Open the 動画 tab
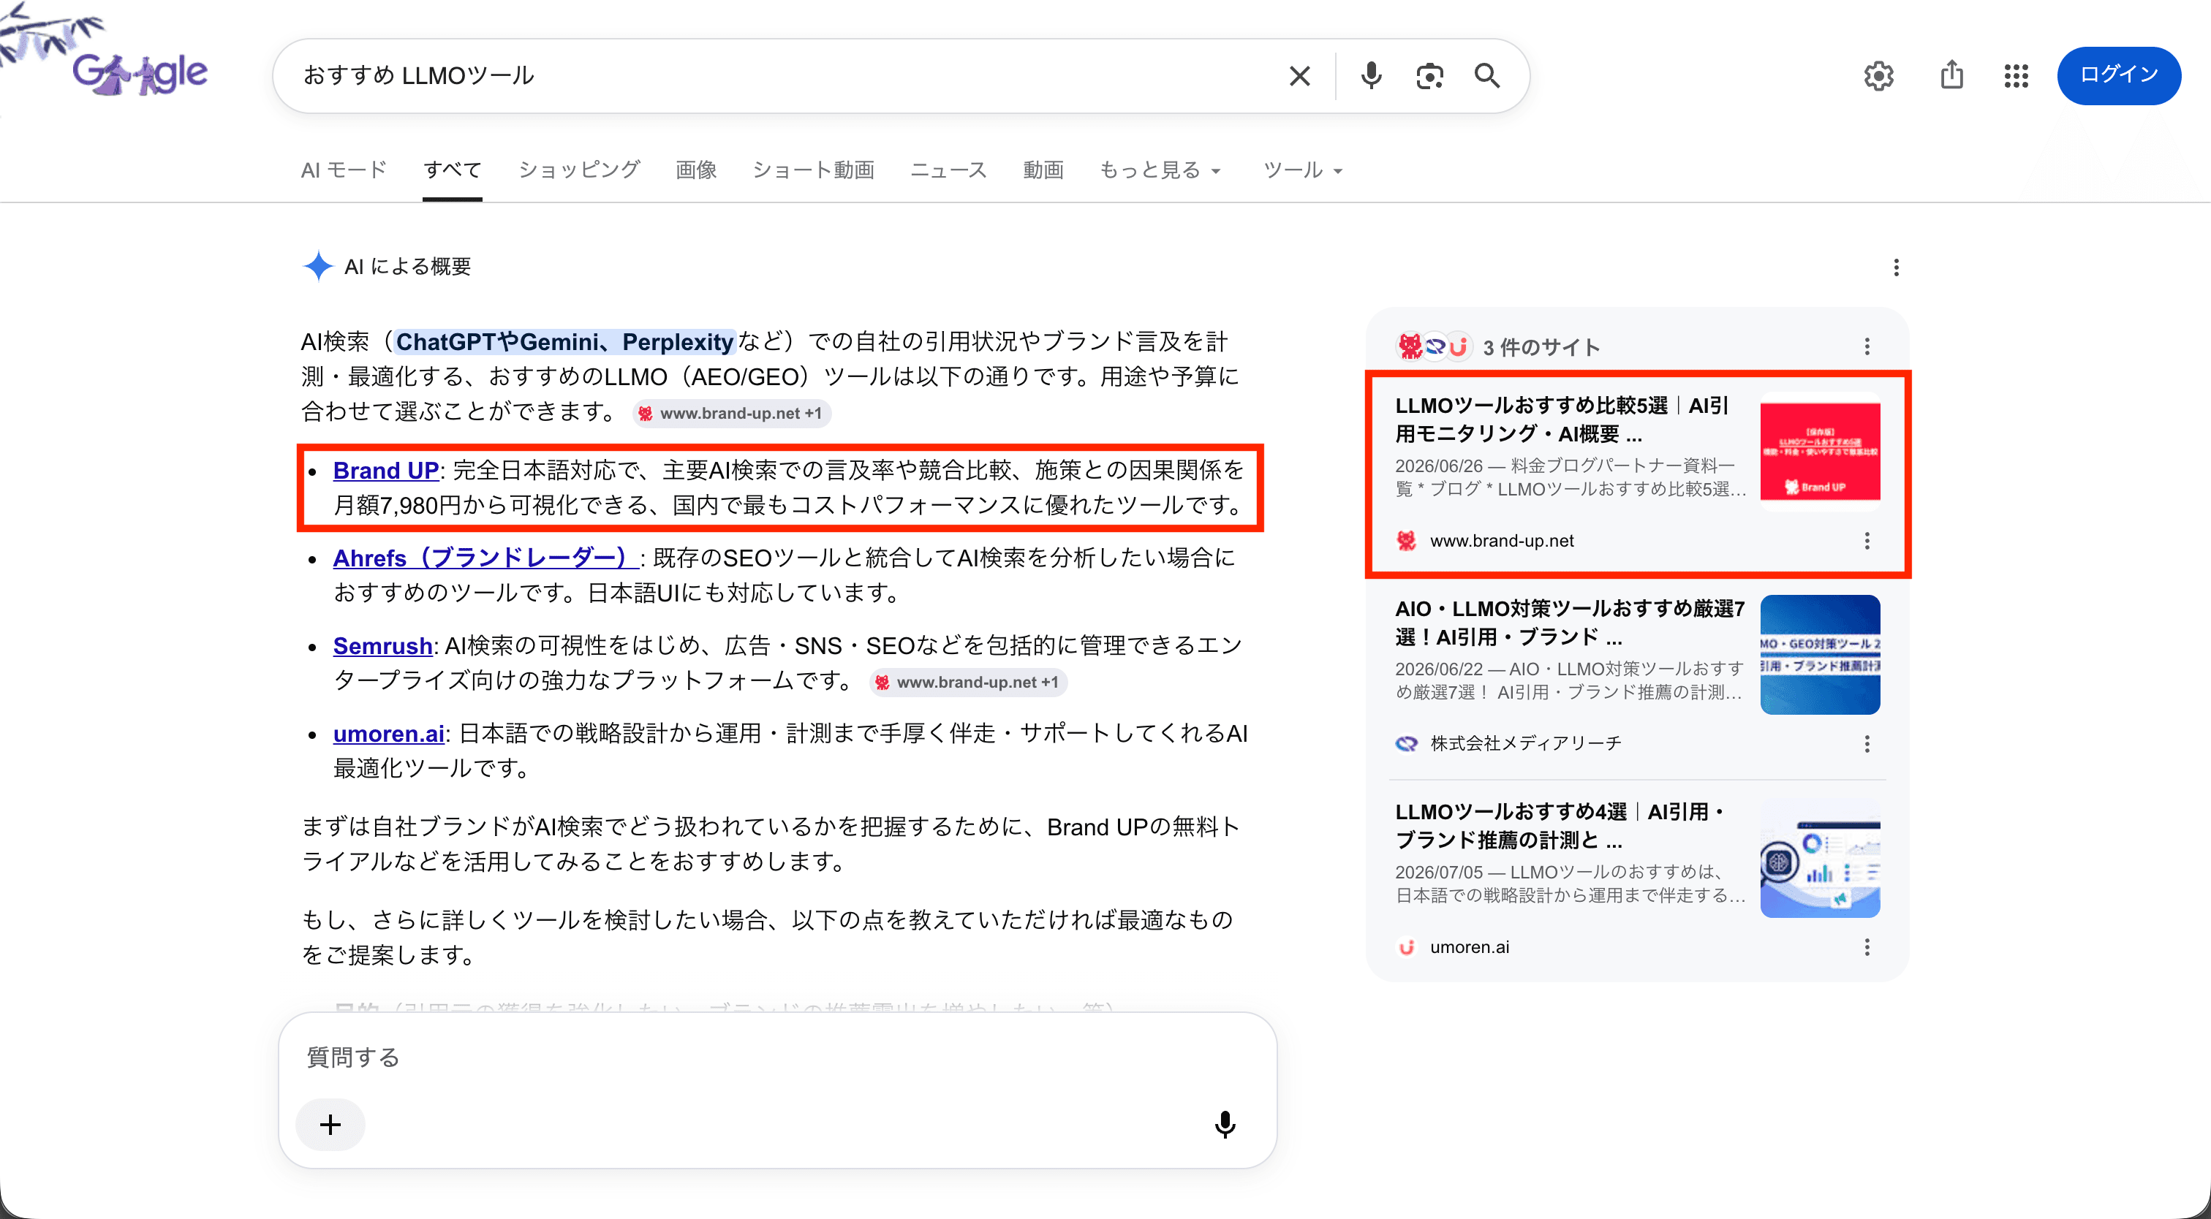Viewport: 2211px width, 1219px height. [x=1043, y=170]
